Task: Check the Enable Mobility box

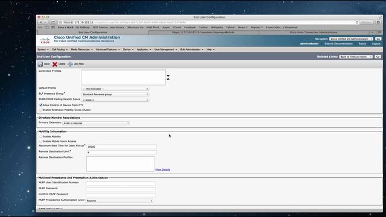Action: tap(41, 136)
